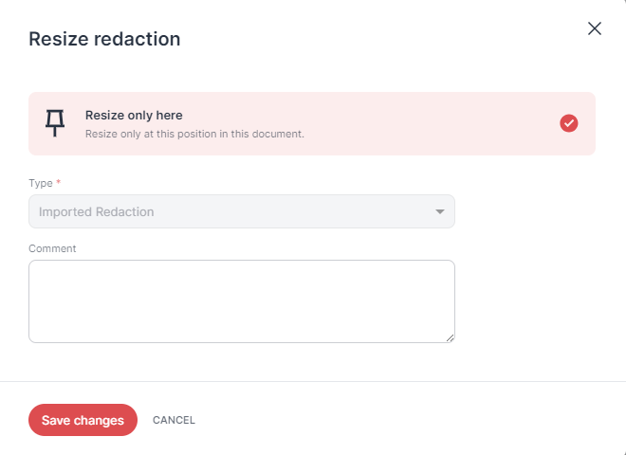Toggle the red checkmark circle
This screenshot has width=626, height=455.
click(x=568, y=123)
